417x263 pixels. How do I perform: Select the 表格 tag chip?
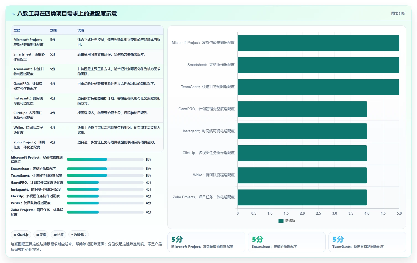click(41, 235)
